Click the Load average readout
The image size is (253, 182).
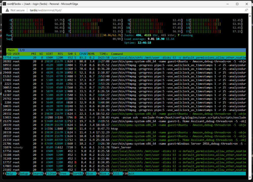pos(149,39)
